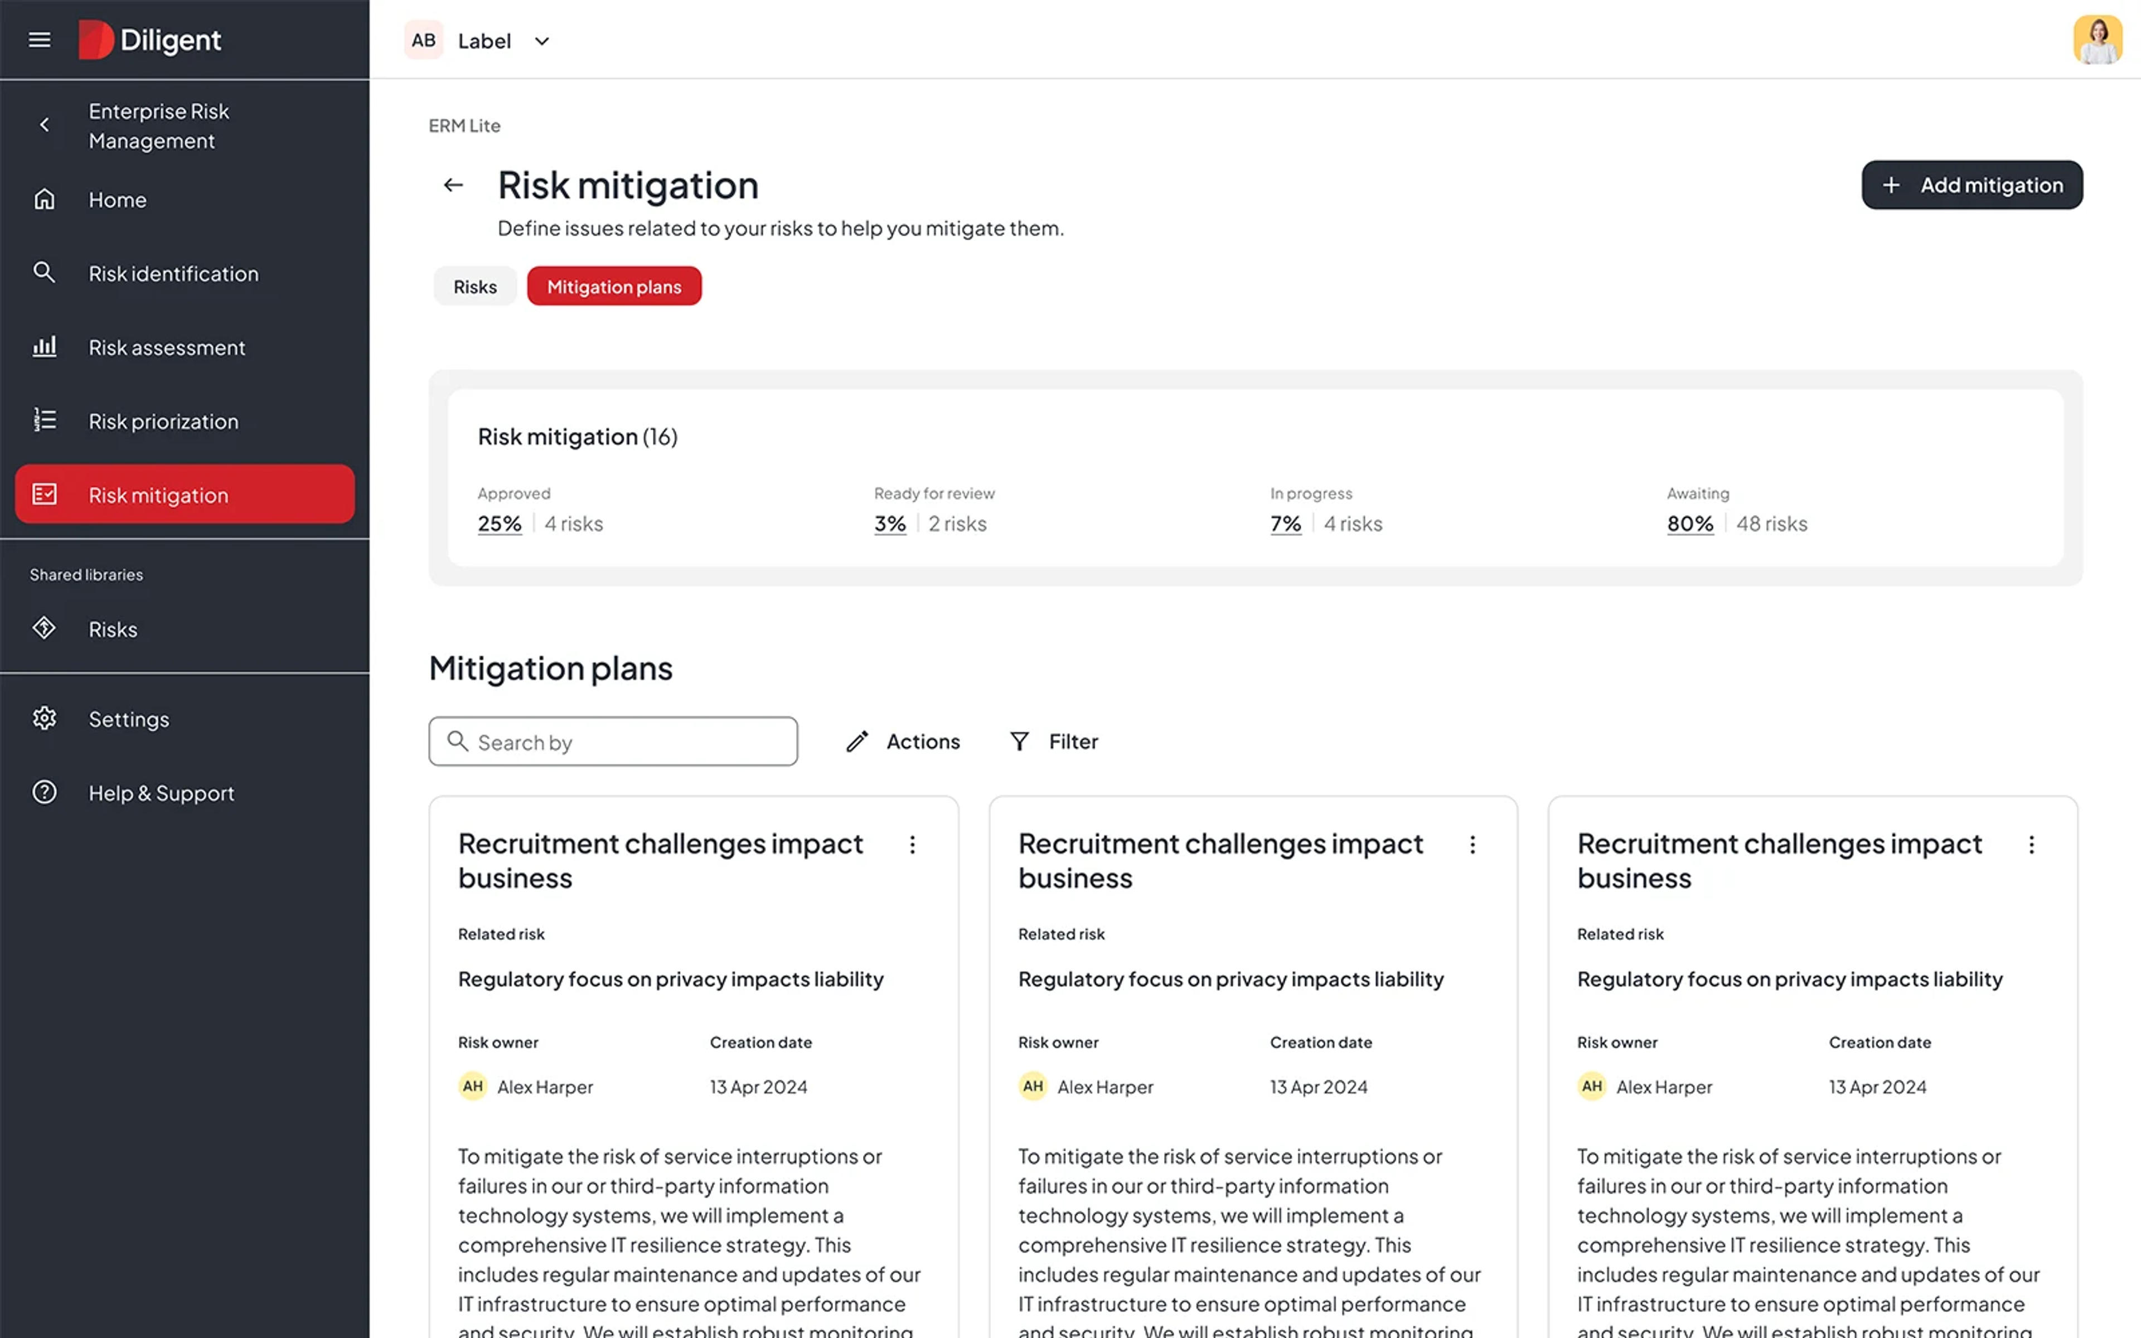Click the Risk priorization list icon

(44, 419)
